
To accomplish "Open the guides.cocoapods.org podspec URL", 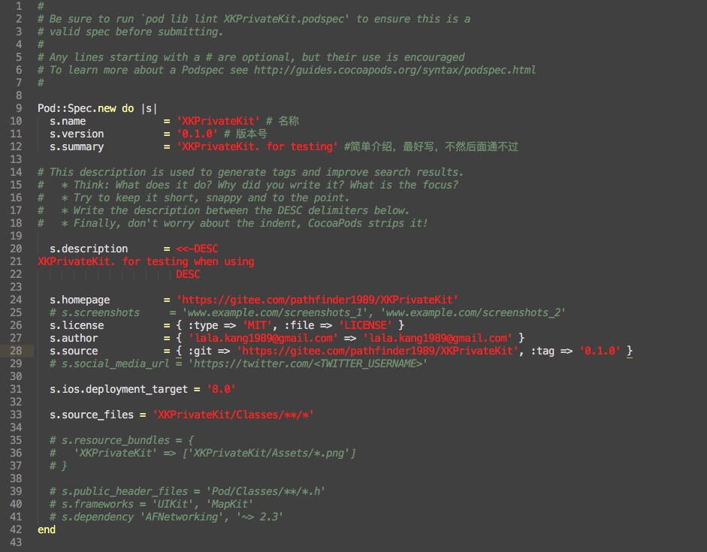I will 394,70.
